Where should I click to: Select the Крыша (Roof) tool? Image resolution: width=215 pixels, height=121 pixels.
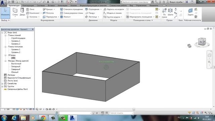(48, 9)
